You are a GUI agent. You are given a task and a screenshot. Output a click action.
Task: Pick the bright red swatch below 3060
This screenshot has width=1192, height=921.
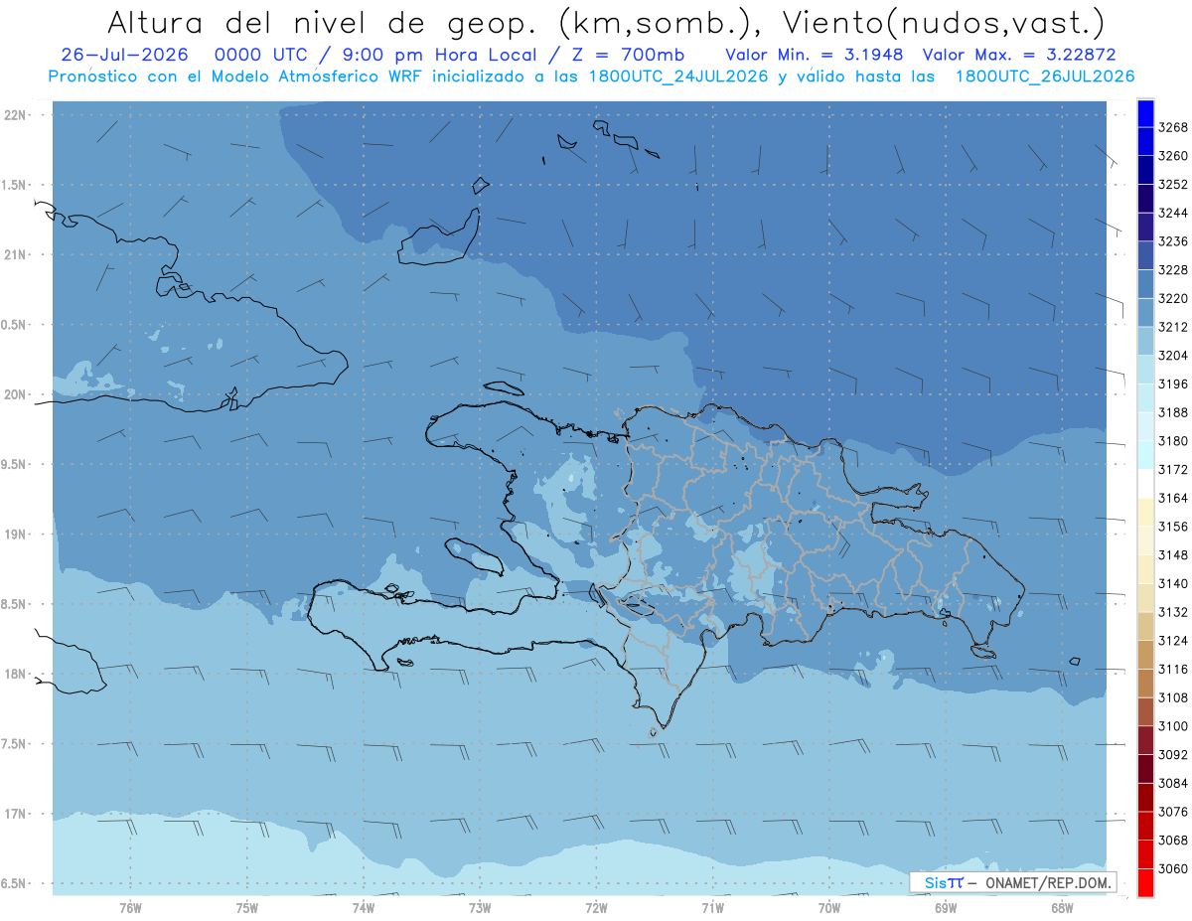[1145, 882]
